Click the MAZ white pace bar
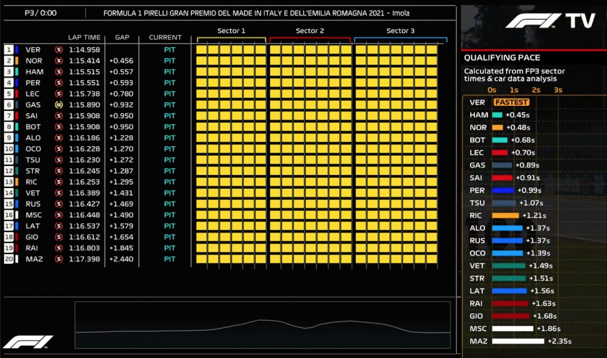The width and height of the screenshot is (607, 358). [518, 341]
